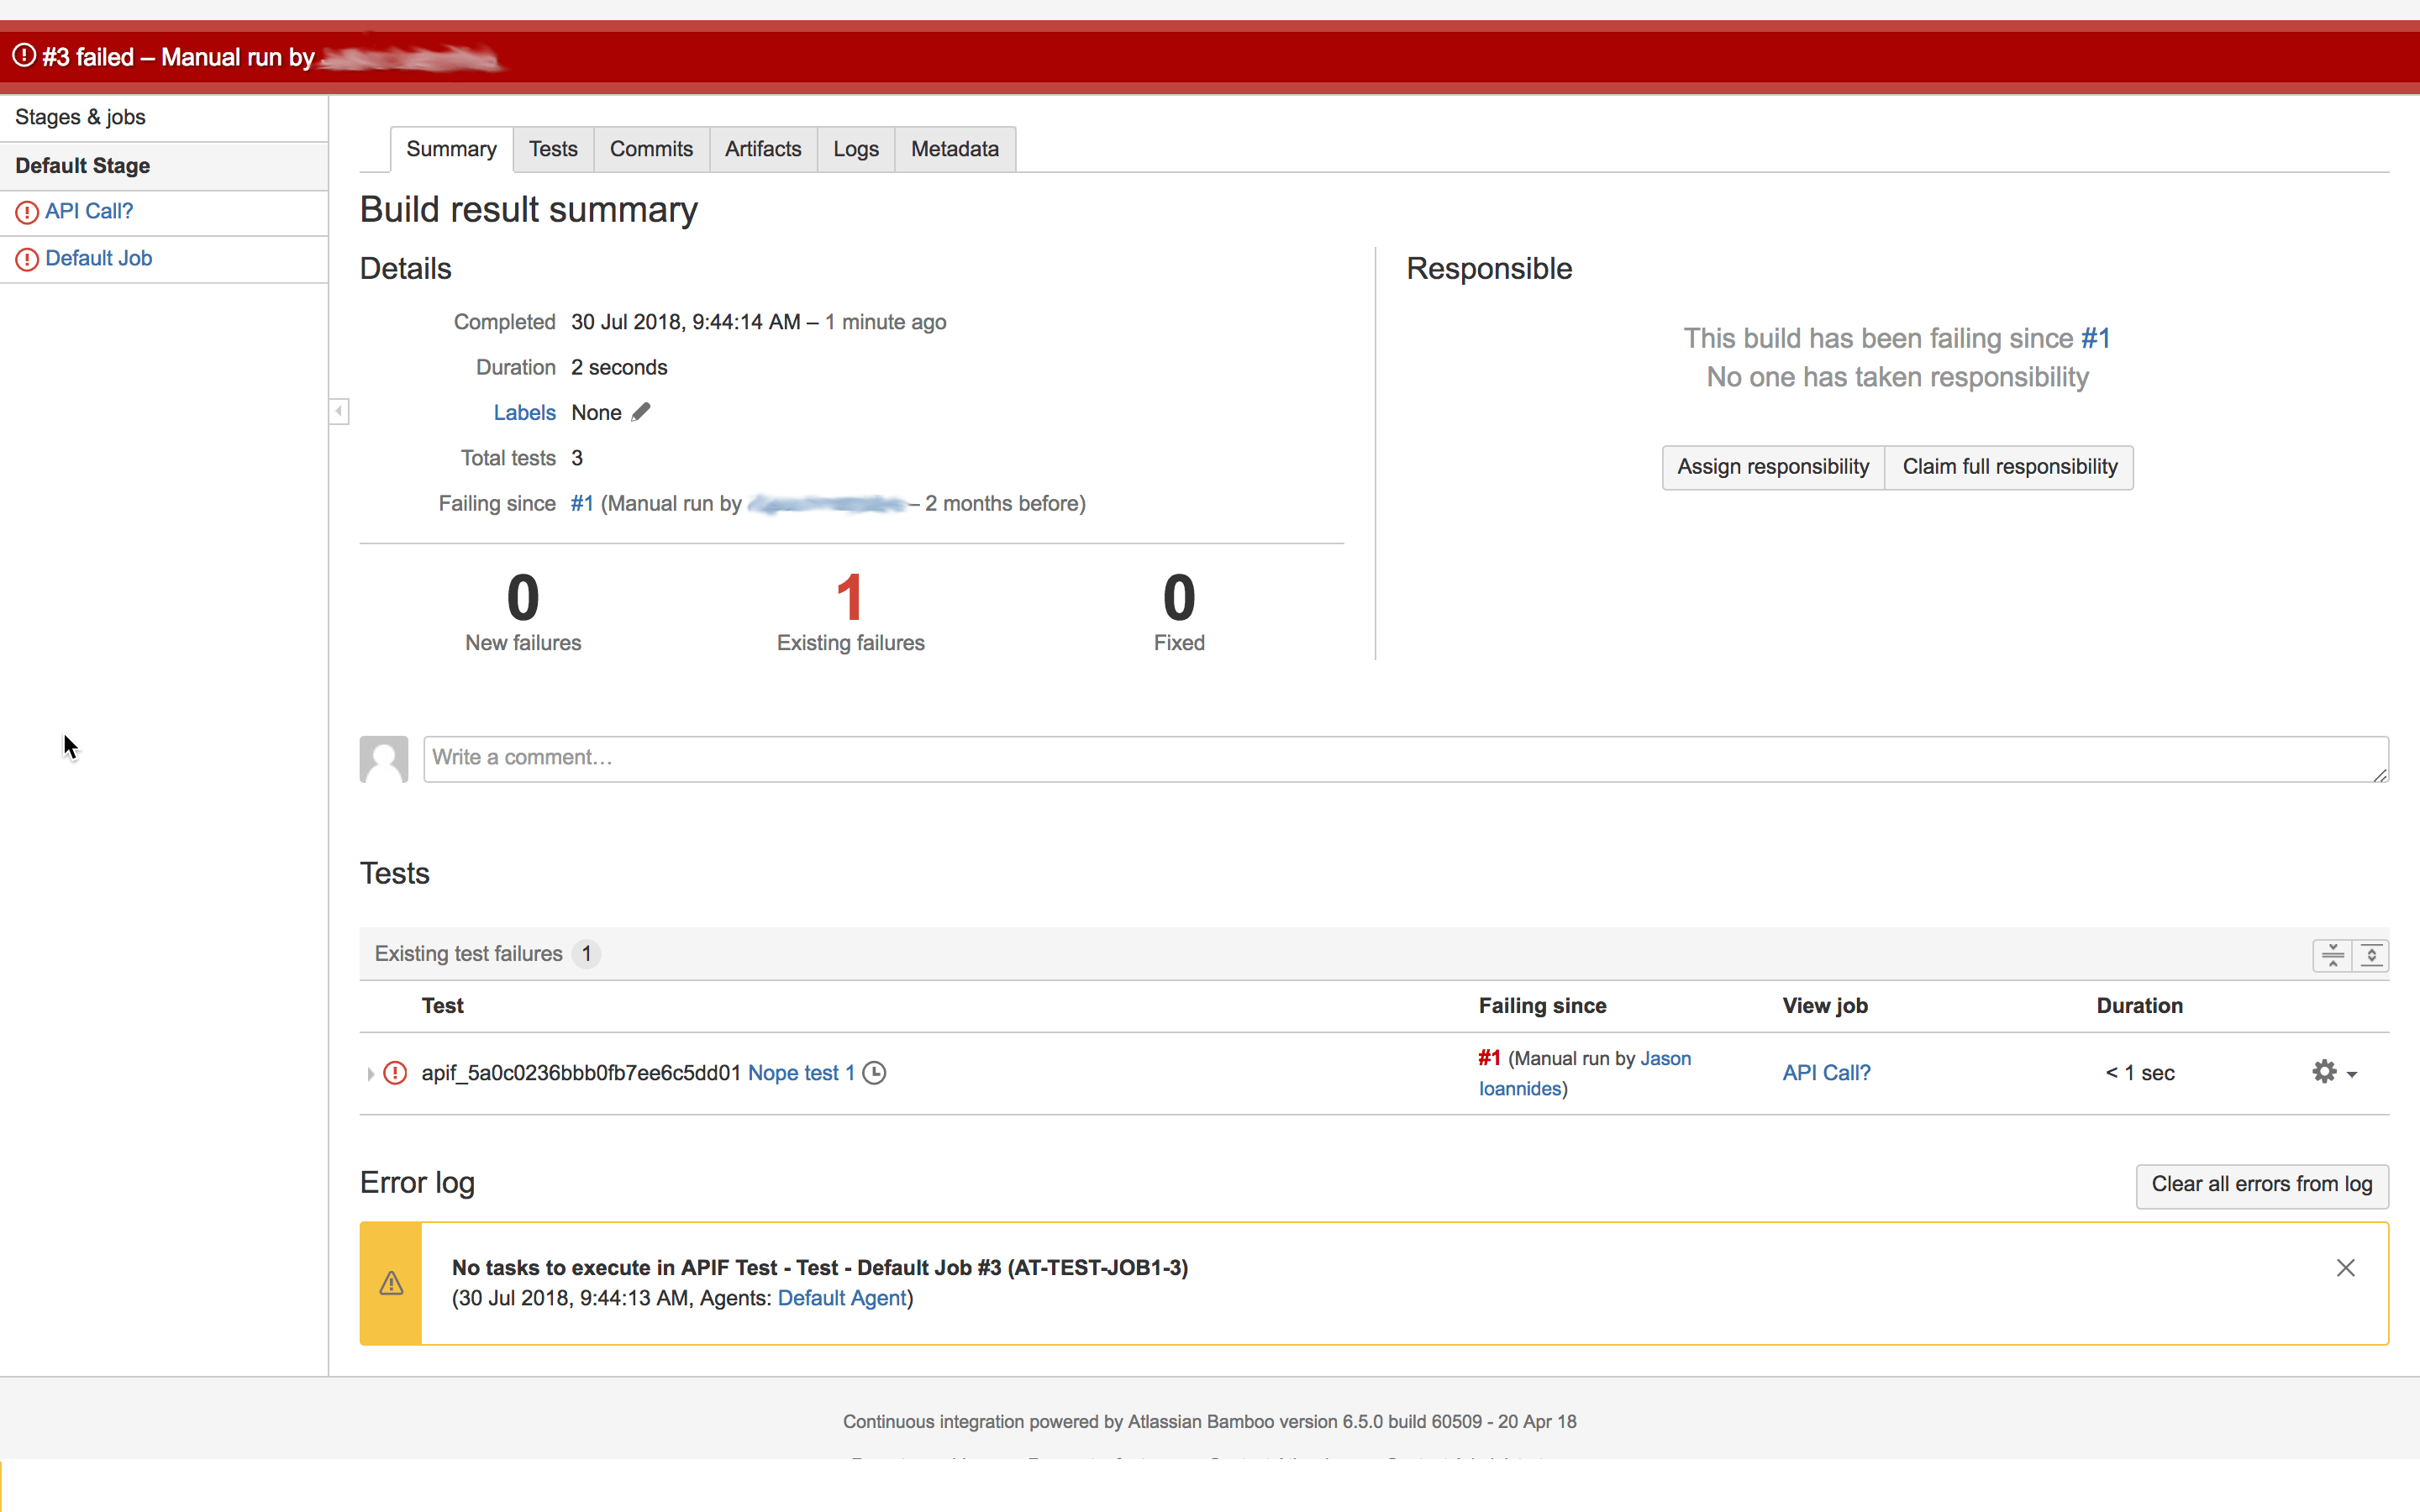The image size is (2420, 1512).
Task: Click the clock history icon beside Nope test 1
Action: (875, 1073)
